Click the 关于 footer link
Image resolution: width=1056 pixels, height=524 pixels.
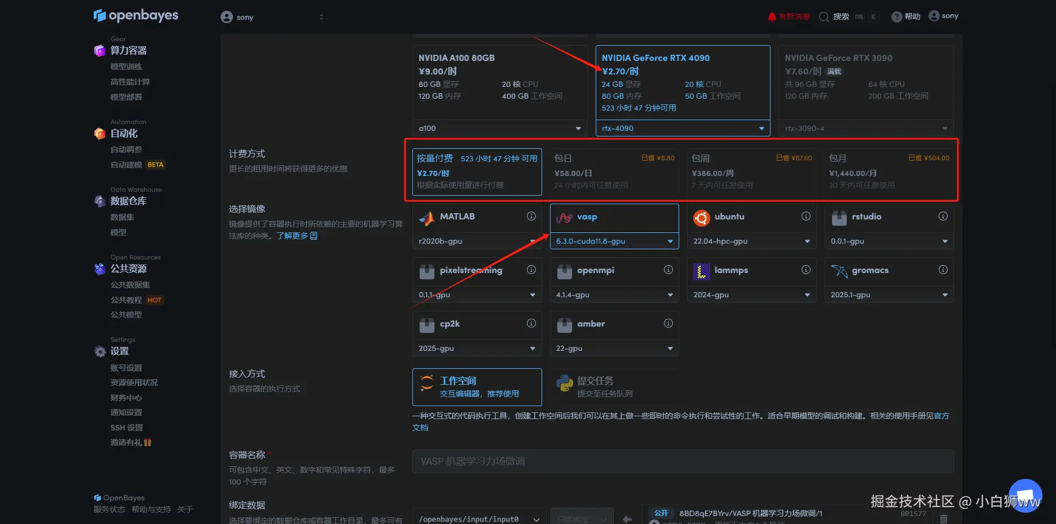click(x=185, y=509)
